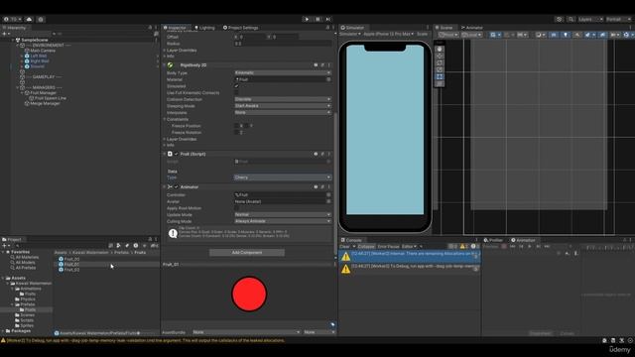This screenshot has width=635, height=357.
Task: Toggle Use Full Kinematic Contacts checkbox
Action: coord(236,92)
